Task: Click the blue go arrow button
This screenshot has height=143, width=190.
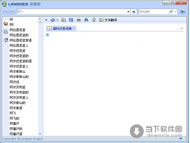Action: tap(134, 12)
